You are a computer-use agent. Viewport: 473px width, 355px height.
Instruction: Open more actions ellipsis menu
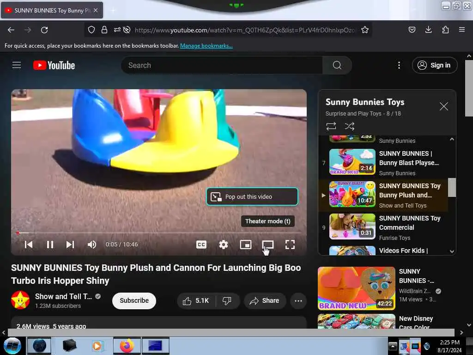(x=298, y=300)
